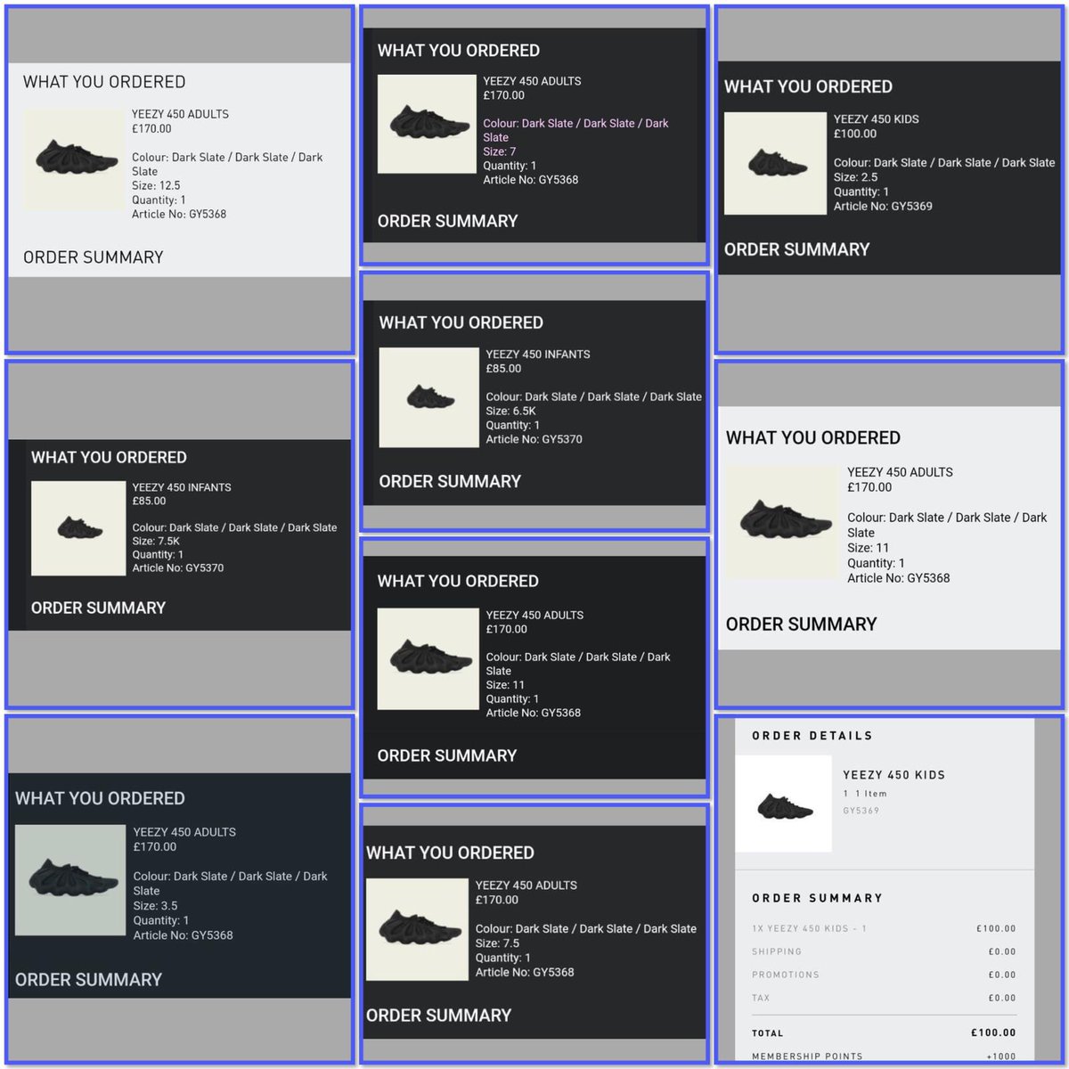1069x1069 pixels.
Task: Click 'Article No: GY5368' in the size 12.5 order
Action: tap(179, 214)
